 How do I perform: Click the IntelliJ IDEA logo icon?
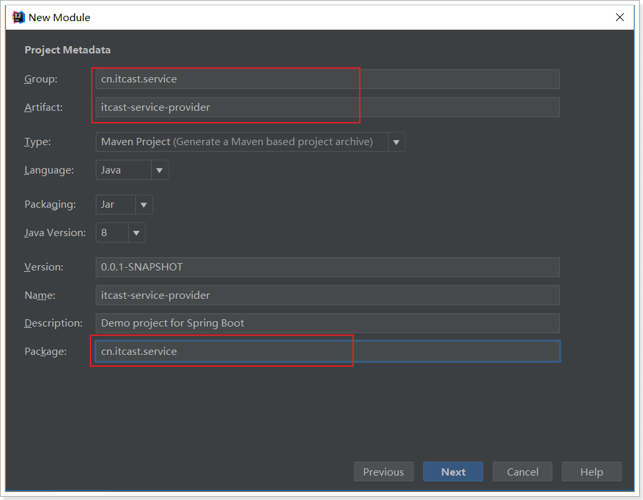(18, 18)
